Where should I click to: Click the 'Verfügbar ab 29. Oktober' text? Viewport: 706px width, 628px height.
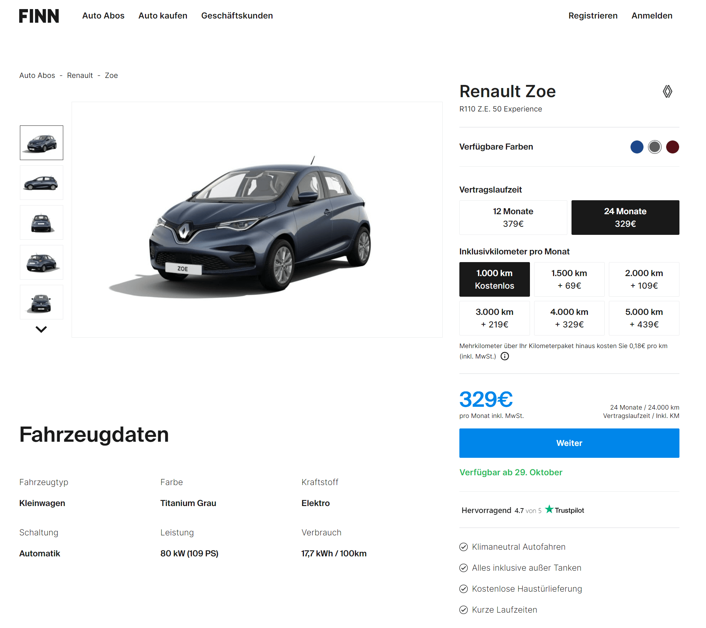tap(511, 472)
